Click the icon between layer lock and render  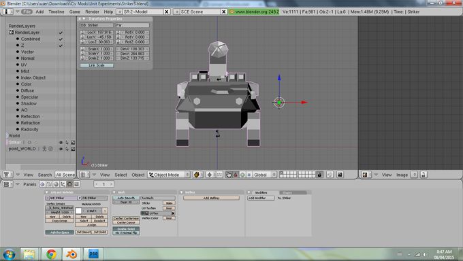[330, 175]
